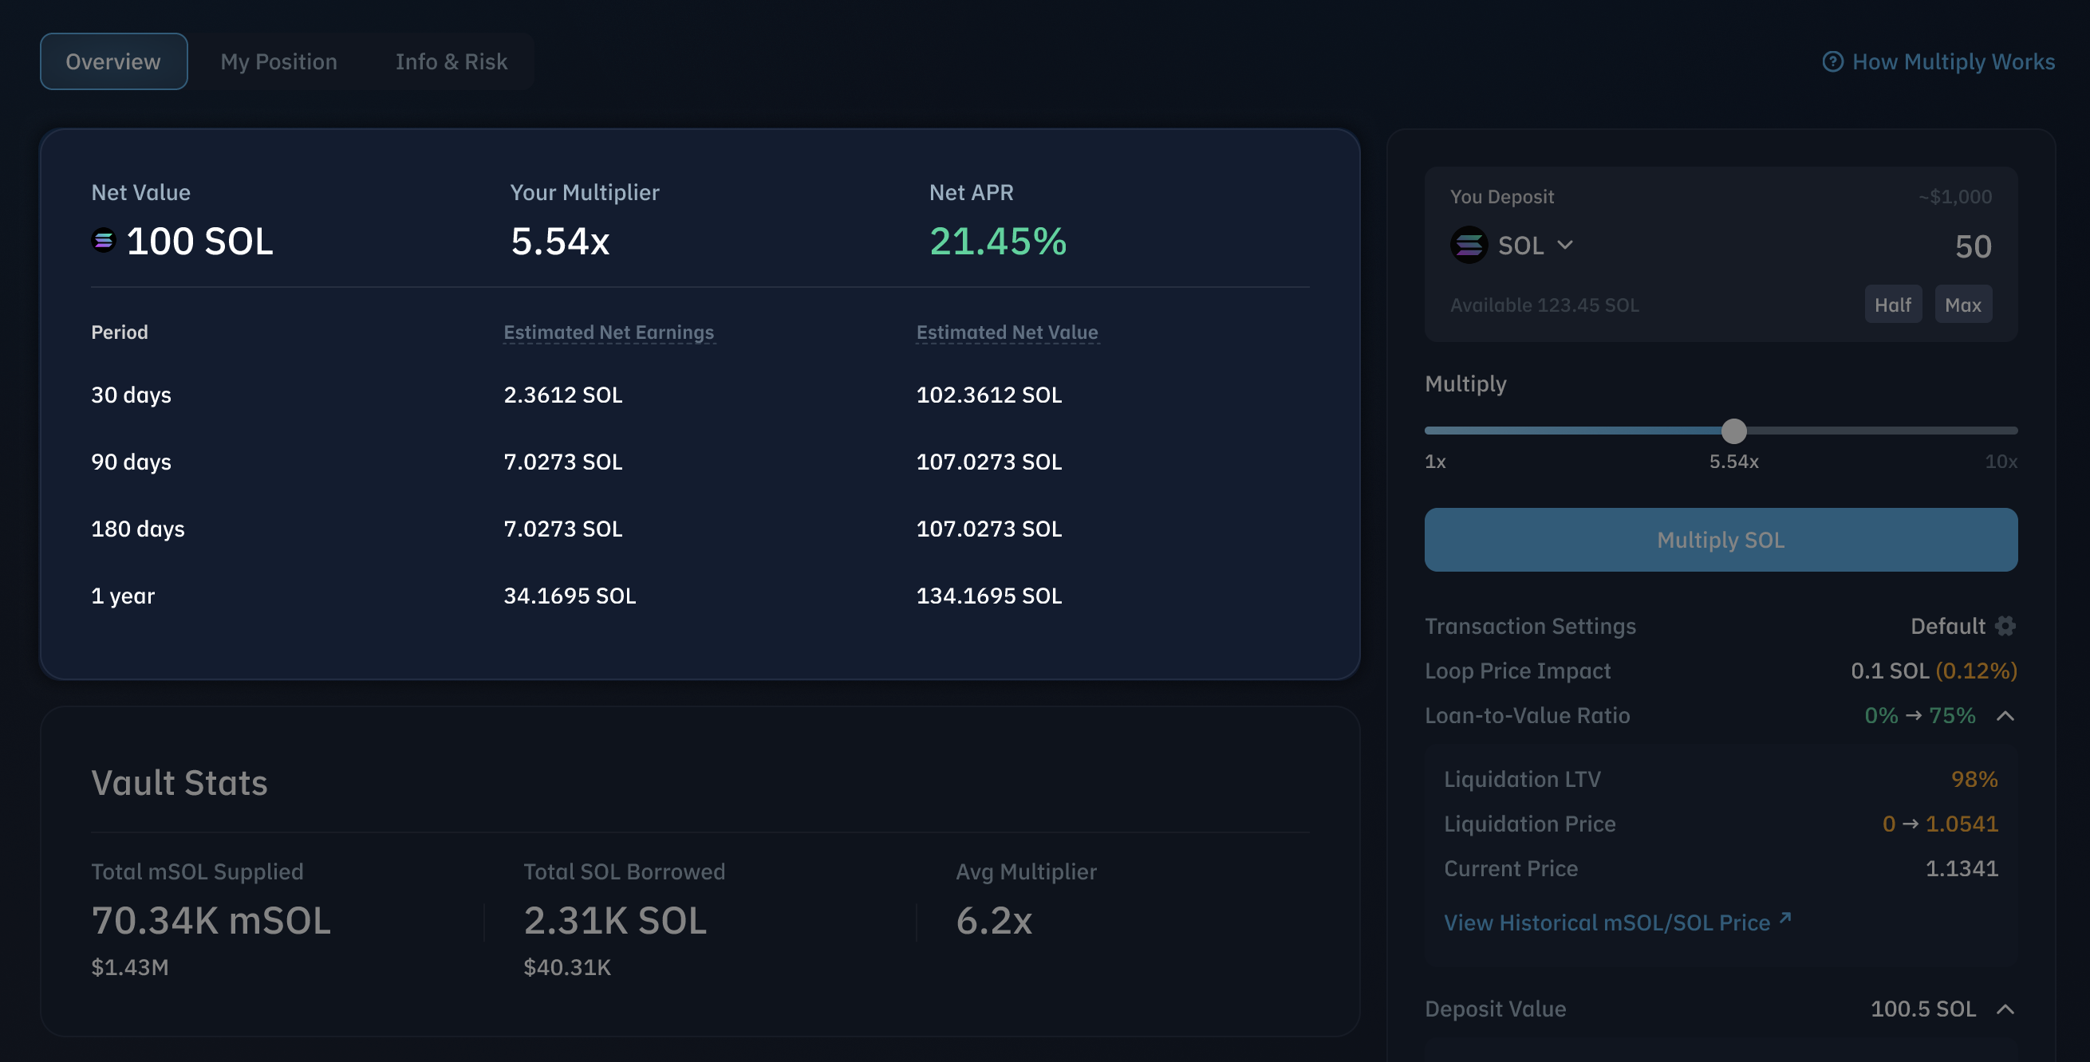
Task: Click external link arrow on historical price
Action: pos(1785,918)
